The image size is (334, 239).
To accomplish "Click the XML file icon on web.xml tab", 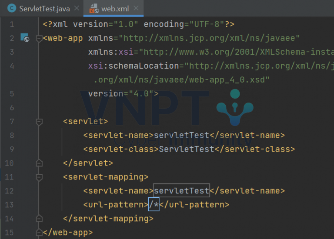I will pyautogui.click(x=94, y=9).
